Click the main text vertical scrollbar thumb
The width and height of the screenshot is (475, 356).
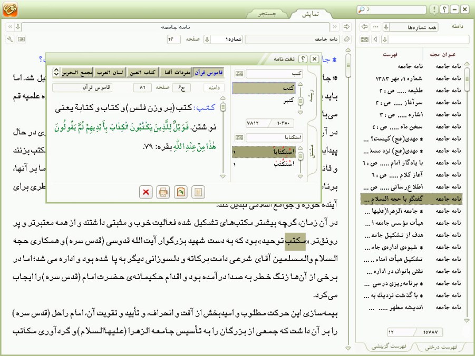click(x=348, y=65)
